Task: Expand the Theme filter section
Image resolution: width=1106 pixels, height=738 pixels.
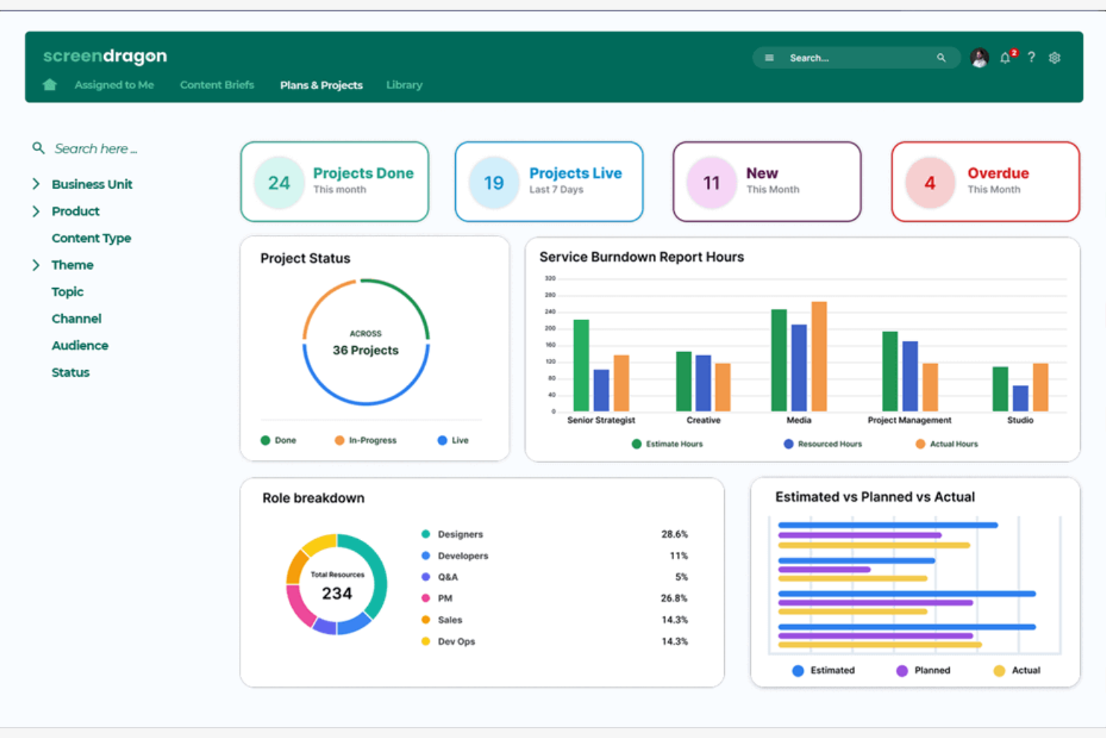Action: [x=35, y=264]
